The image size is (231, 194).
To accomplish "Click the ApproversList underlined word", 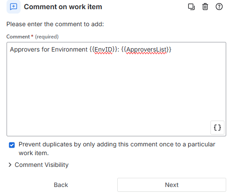I will click(146, 50).
